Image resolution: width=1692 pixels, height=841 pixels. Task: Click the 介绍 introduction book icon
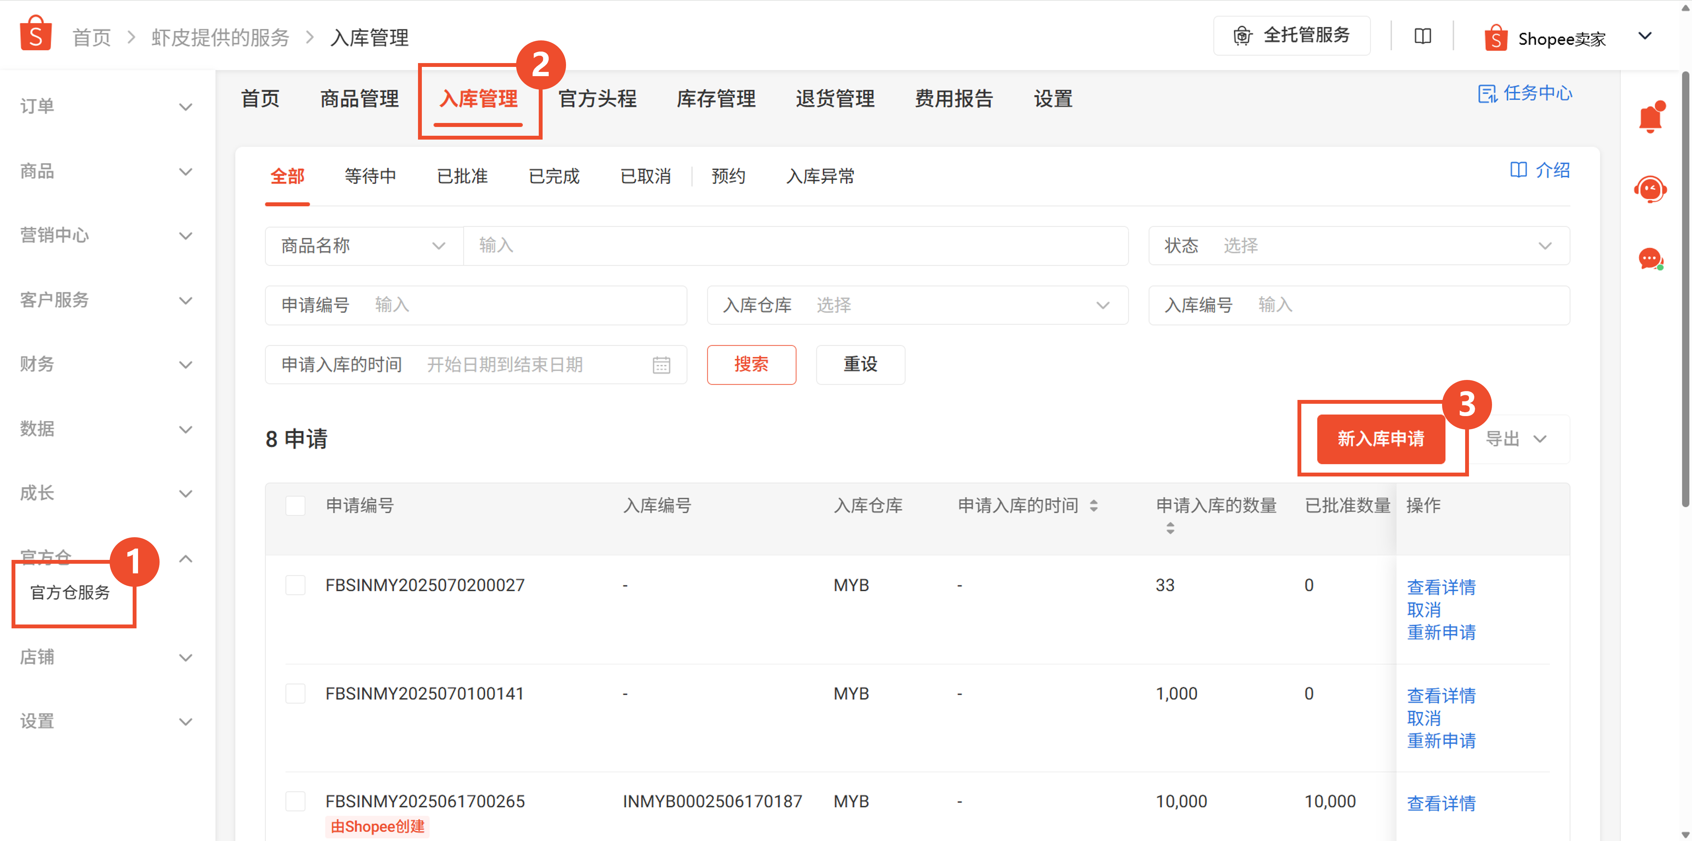(1518, 170)
